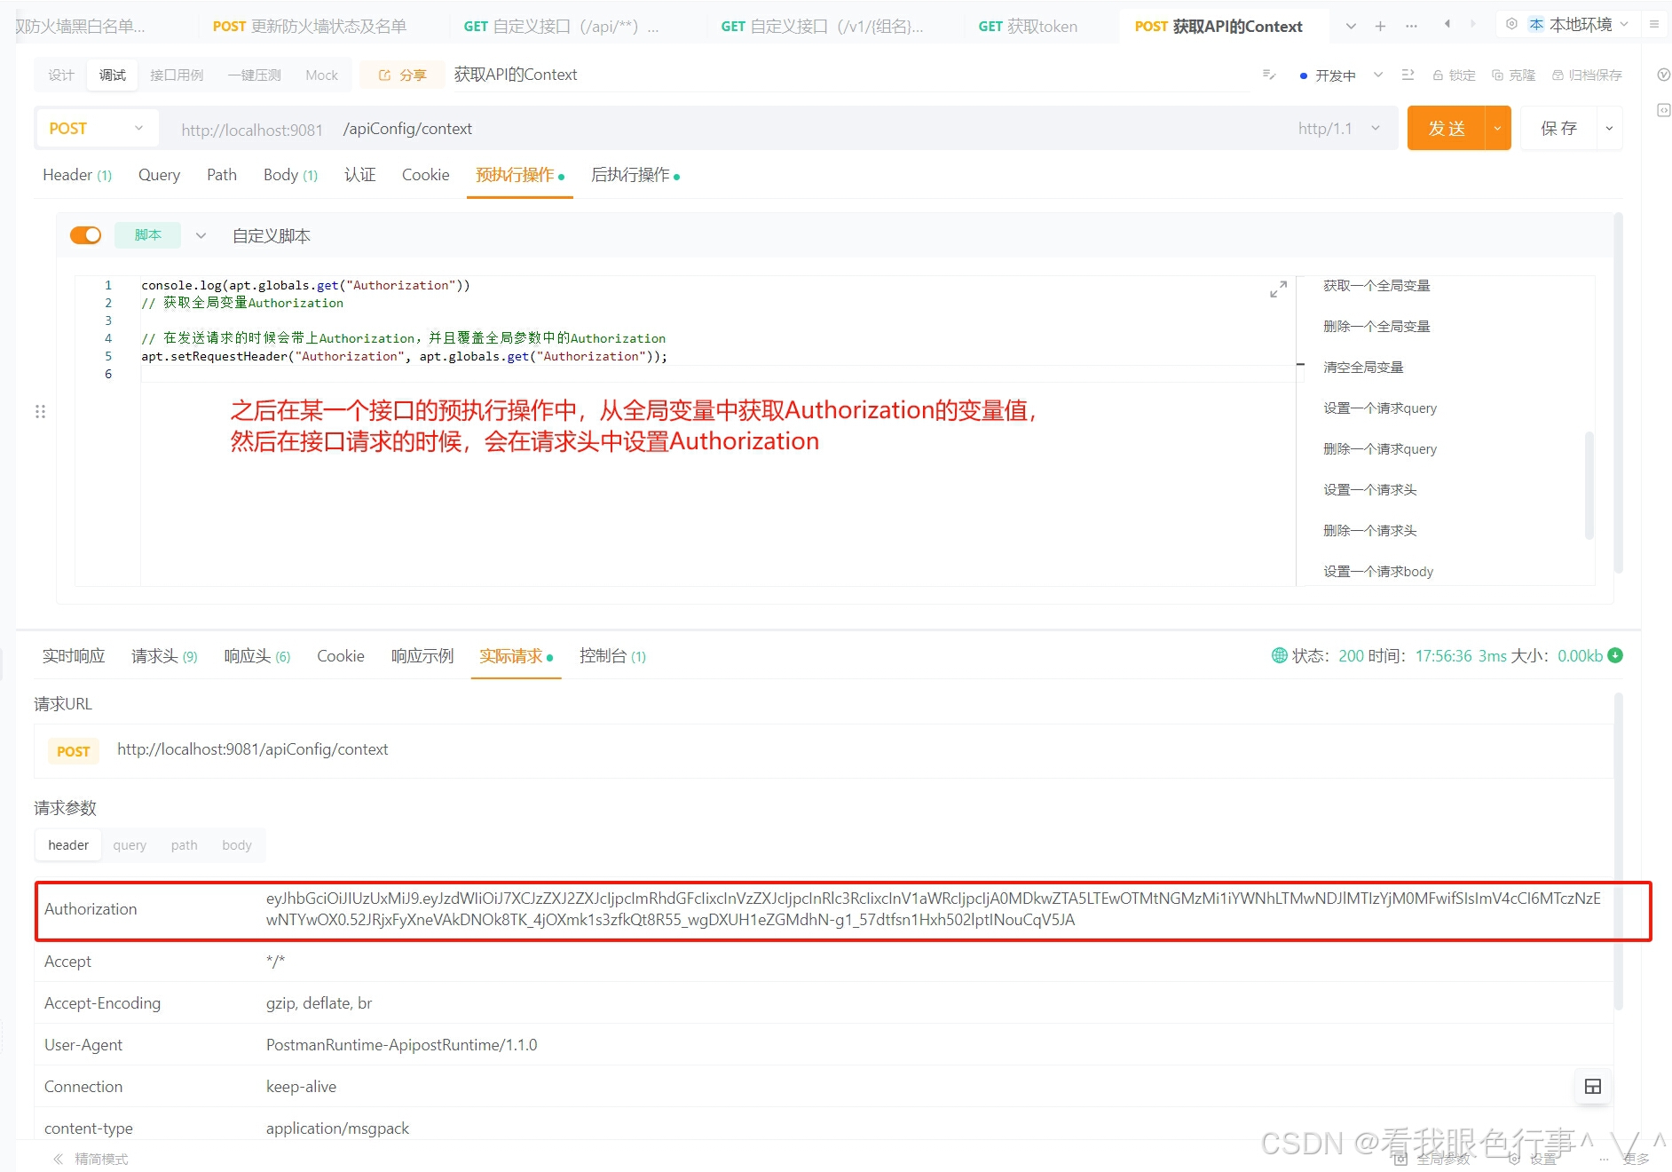Open the POST method dropdown
This screenshot has height=1172, width=1672.
pos(96,128)
